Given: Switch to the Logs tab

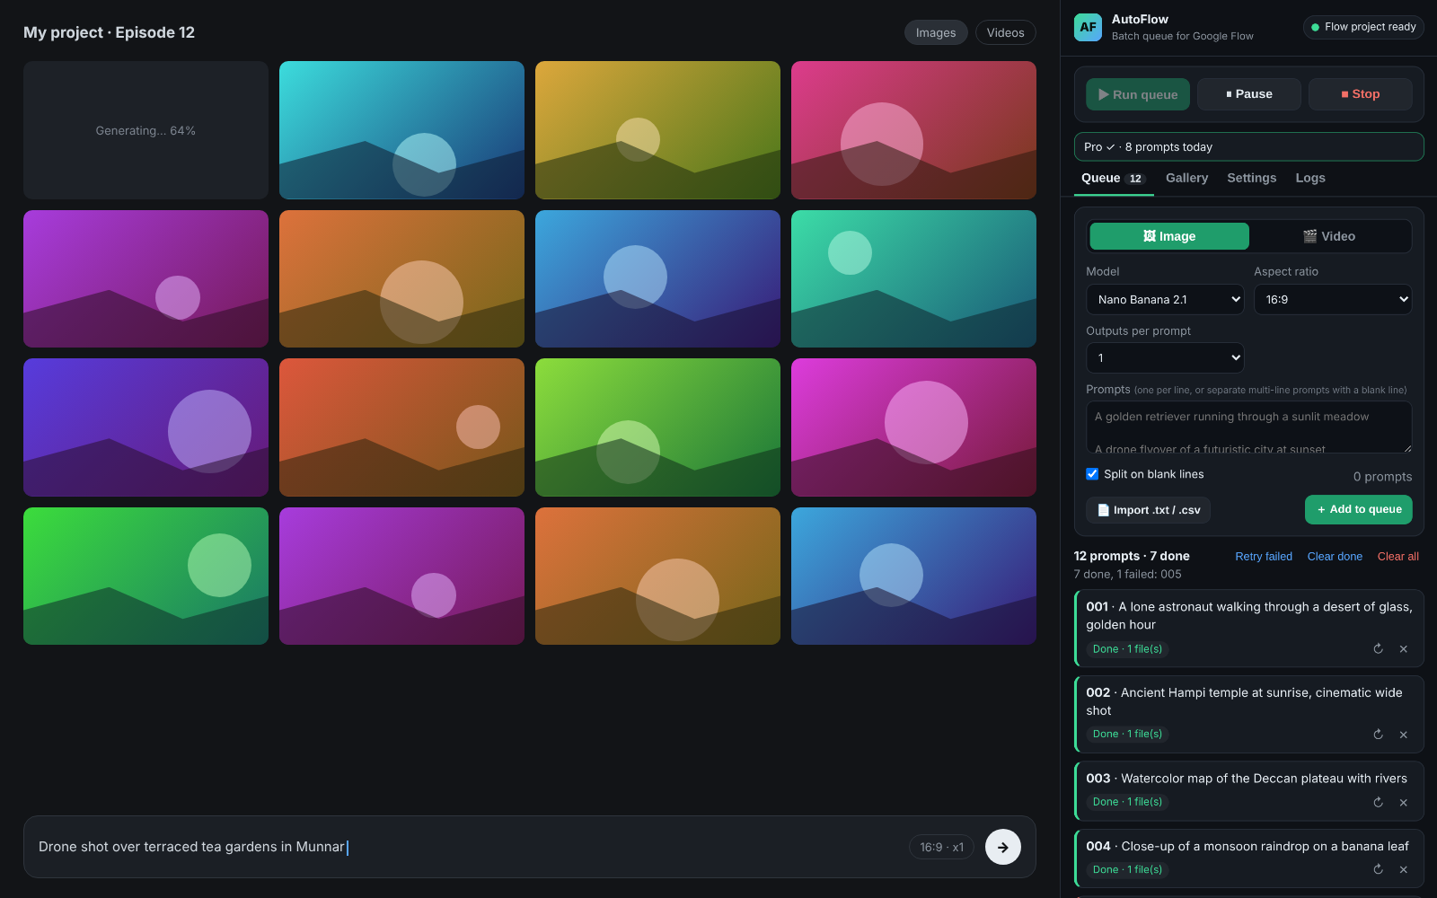Looking at the screenshot, I should pyautogui.click(x=1310, y=178).
